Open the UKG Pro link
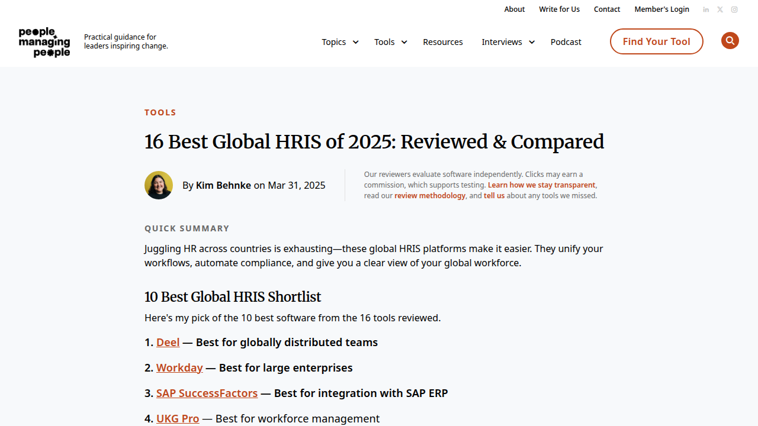 178,419
